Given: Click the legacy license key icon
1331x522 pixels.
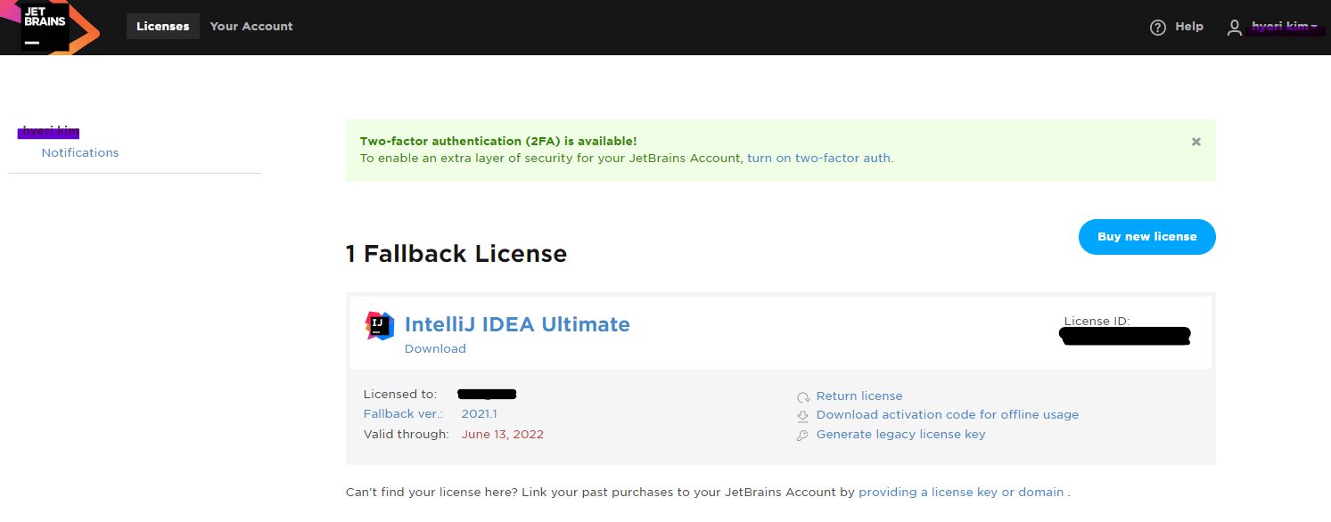Looking at the screenshot, I should [802, 436].
